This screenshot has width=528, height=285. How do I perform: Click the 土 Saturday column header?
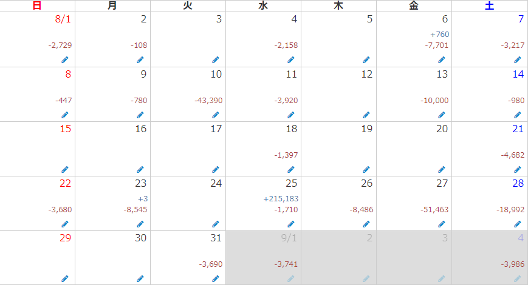tap(489, 5)
